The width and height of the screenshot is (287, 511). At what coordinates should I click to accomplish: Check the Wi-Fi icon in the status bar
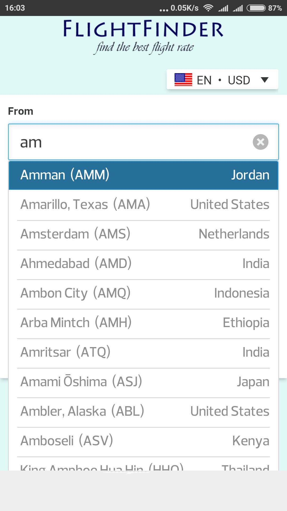(208, 8)
